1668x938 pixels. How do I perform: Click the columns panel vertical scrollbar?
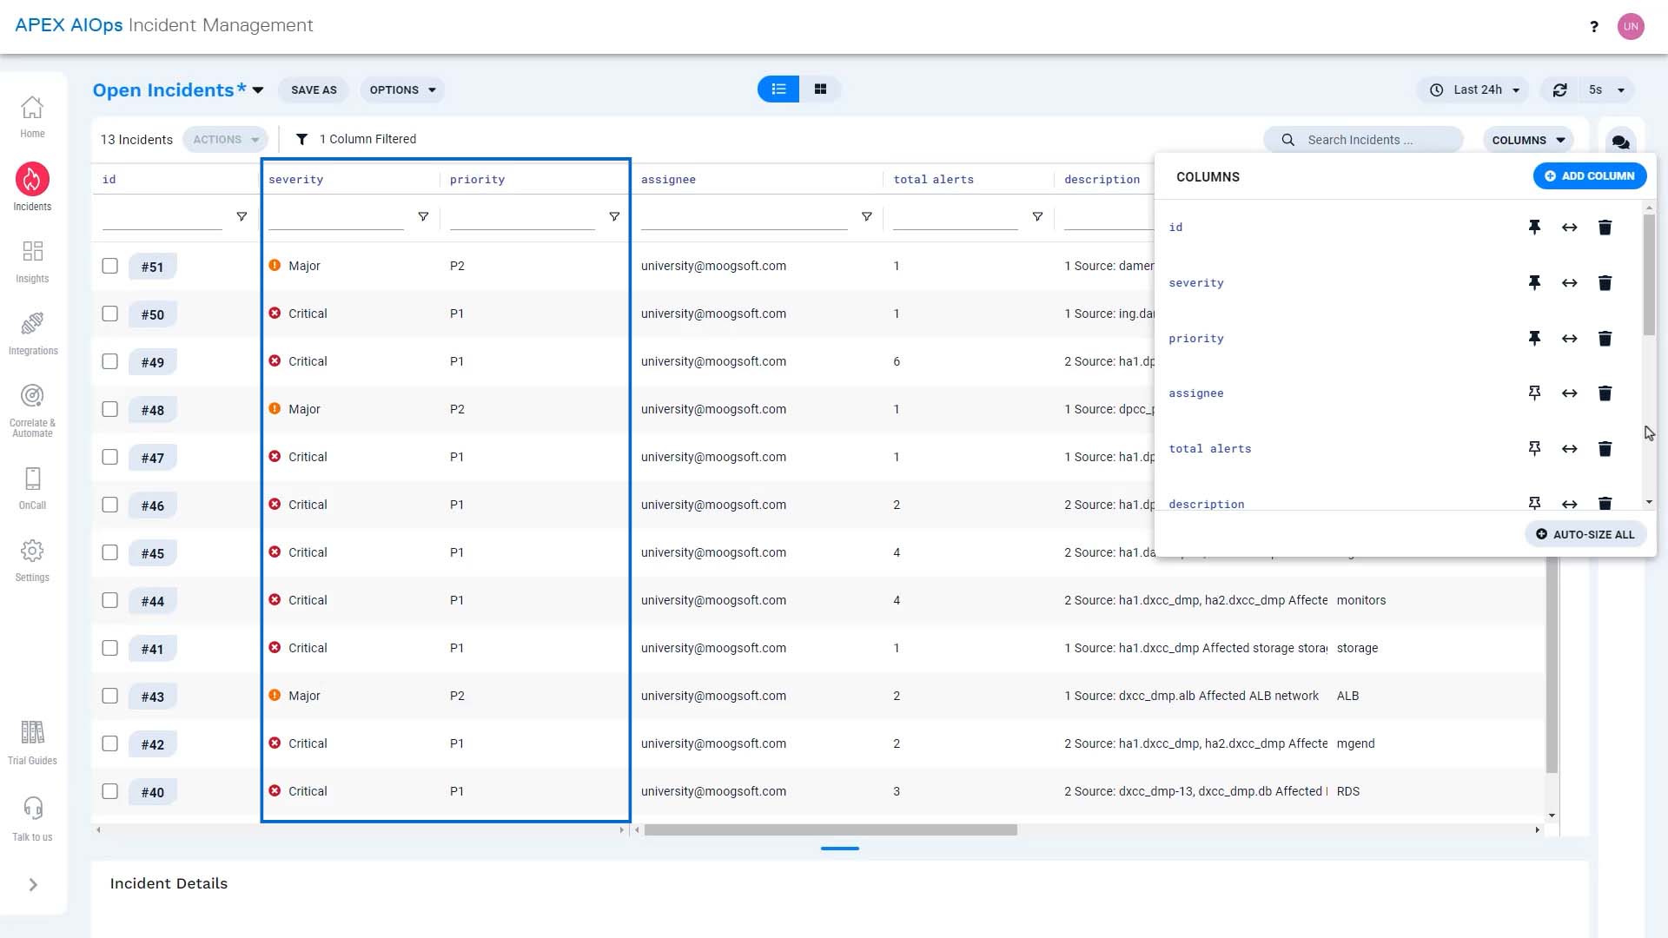1649,274
